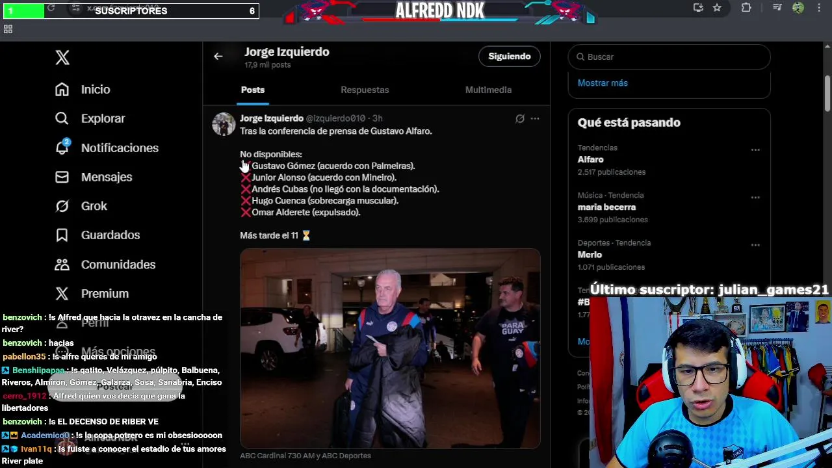Click the browser install app icon
Viewport: 832px width, 468px height.
coord(698,8)
